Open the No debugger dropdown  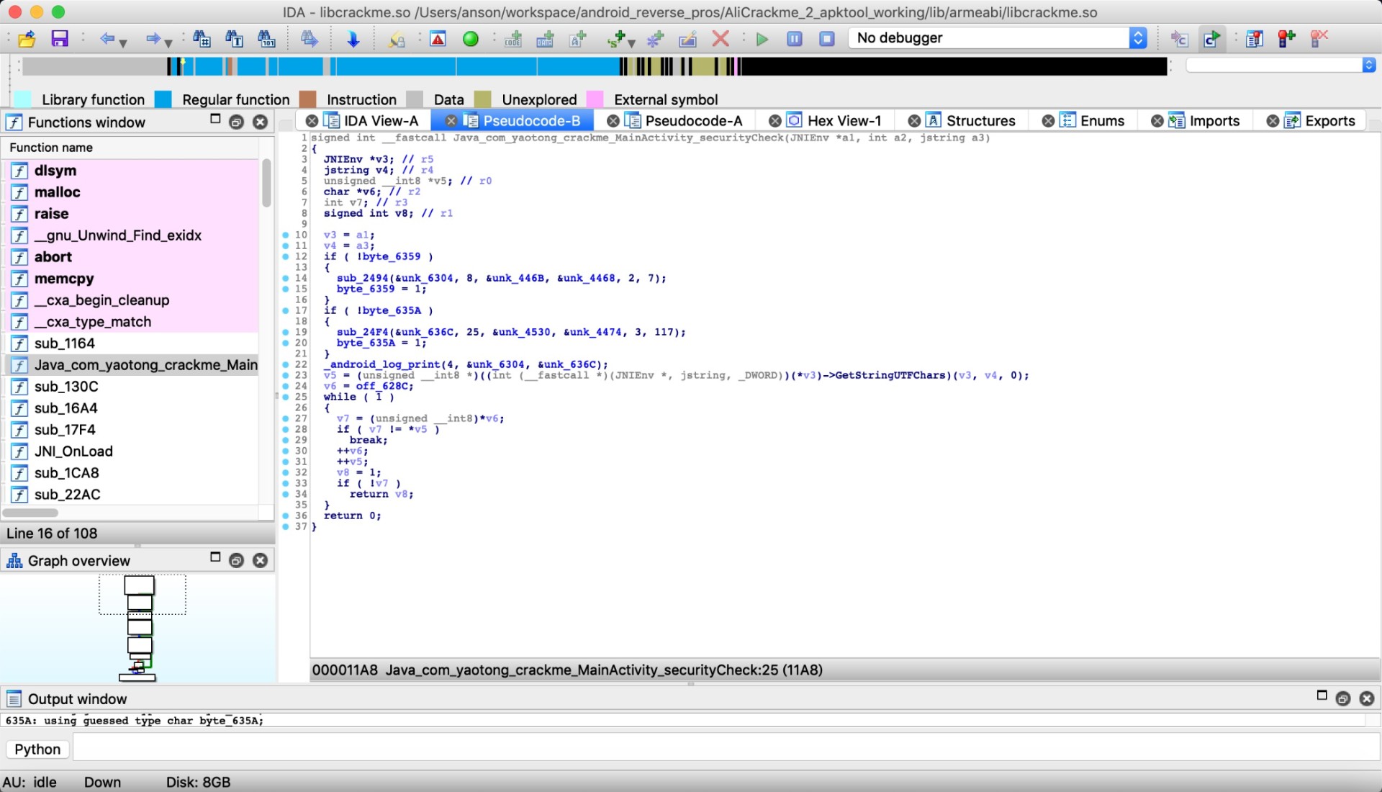1137,38
